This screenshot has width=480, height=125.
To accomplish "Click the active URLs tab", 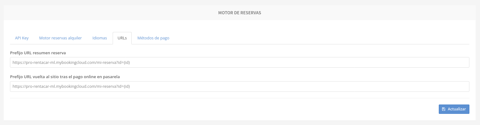I will [122, 38].
